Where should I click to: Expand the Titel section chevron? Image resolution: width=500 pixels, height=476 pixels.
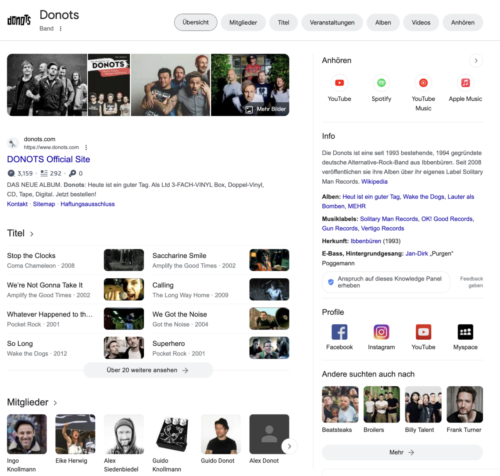[32, 234]
